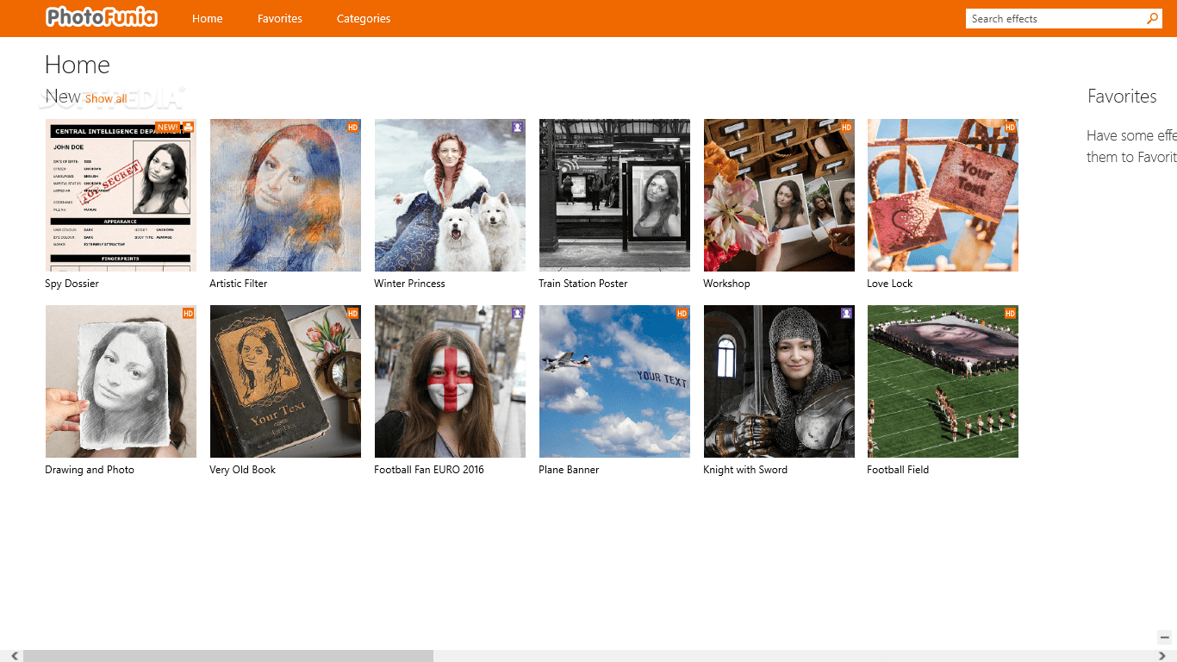Click the NEW! badge on Spy Dossier
The image size is (1177, 662).
tap(168, 128)
